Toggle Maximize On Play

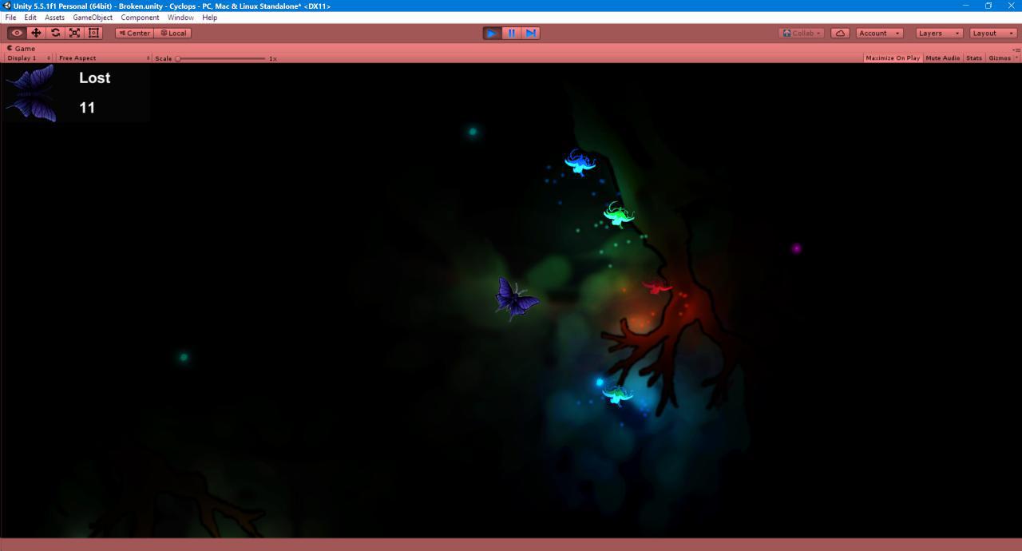893,57
